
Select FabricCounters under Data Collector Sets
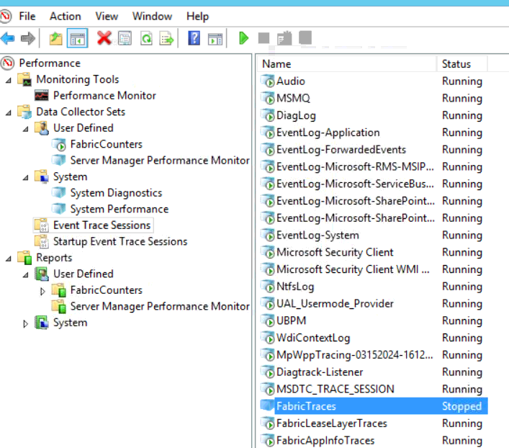coord(107,144)
